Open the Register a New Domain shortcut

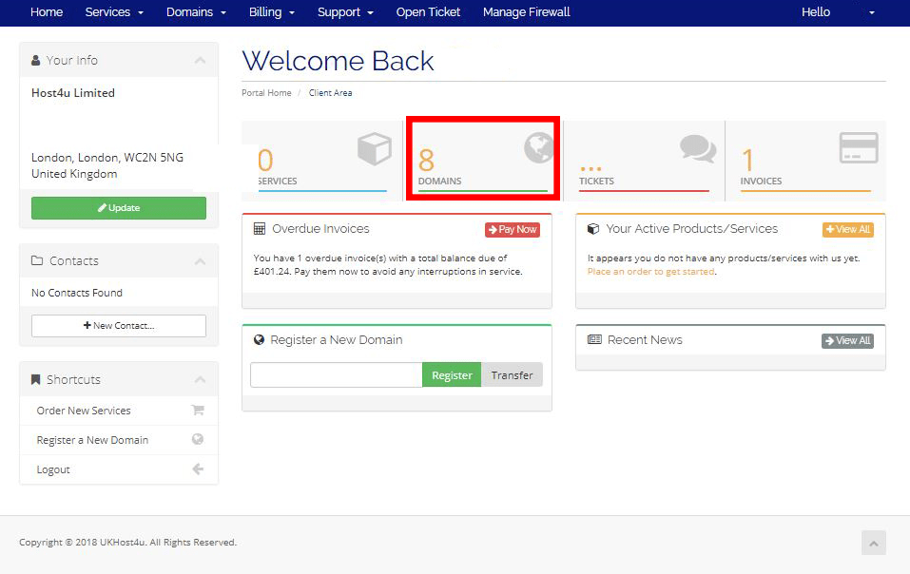(119, 440)
